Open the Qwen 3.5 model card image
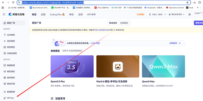 tap(72, 66)
